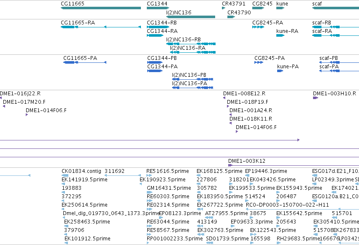Select the CK01834.contig EST label
This screenshot has height=245, width=359.
[81, 171]
